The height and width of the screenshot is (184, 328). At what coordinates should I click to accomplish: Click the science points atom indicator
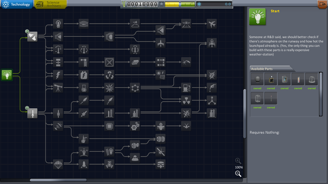pyautogui.click(x=214, y=4)
